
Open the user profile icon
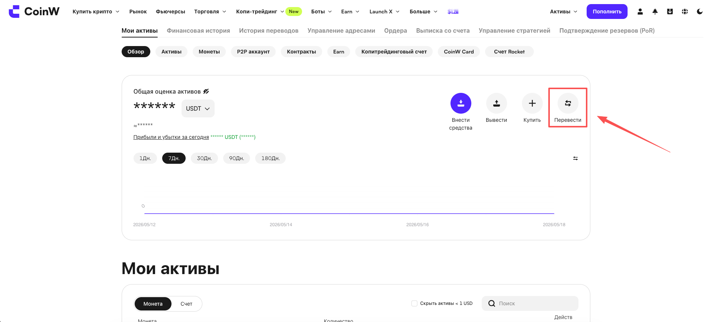coord(640,12)
